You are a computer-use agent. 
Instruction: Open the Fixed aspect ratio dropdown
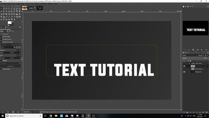tap(12, 45)
